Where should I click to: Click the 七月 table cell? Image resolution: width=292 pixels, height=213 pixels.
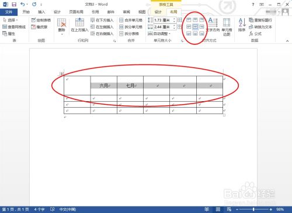(x=130, y=85)
